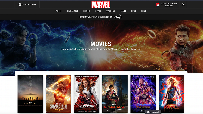
Task: Expand the More navigation menu
Action: tap(143, 11)
